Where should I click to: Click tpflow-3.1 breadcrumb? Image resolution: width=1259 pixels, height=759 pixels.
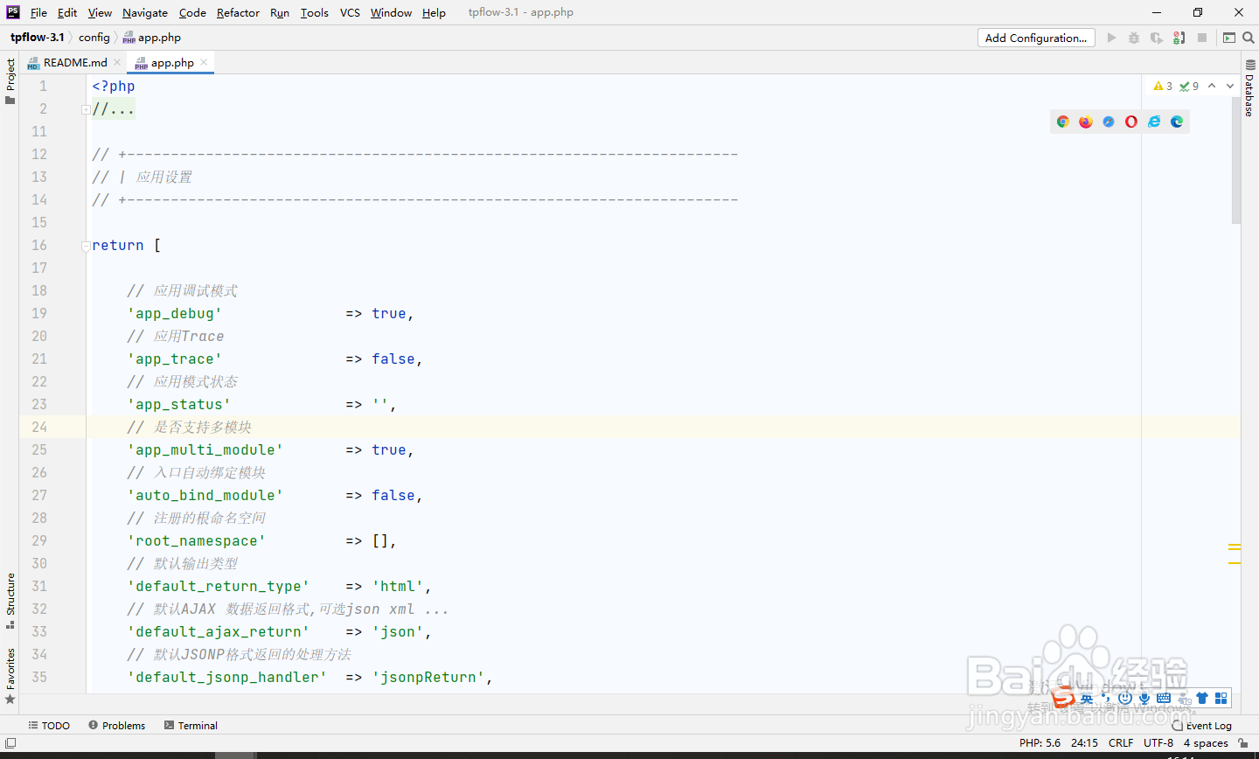point(38,38)
